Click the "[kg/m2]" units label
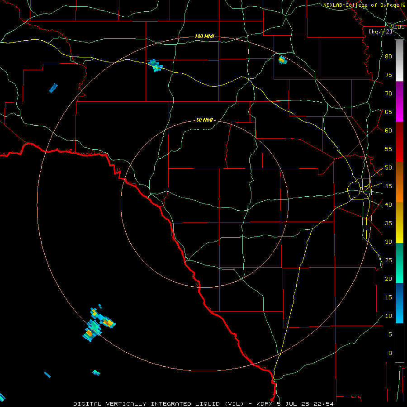407x407 pixels. [380, 32]
